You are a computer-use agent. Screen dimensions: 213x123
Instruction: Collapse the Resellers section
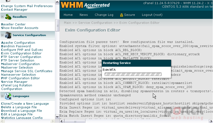2,17
